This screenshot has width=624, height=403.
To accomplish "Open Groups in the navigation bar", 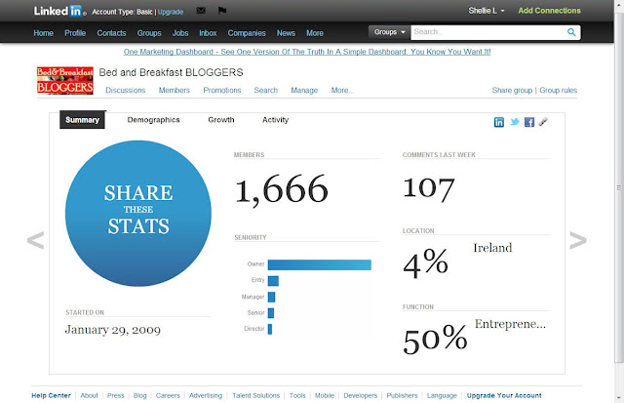I will [149, 33].
